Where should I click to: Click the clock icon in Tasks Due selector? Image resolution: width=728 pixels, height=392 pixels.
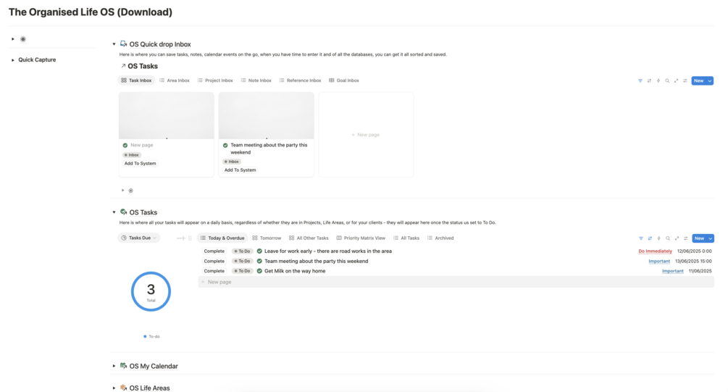pyautogui.click(x=124, y=238)
